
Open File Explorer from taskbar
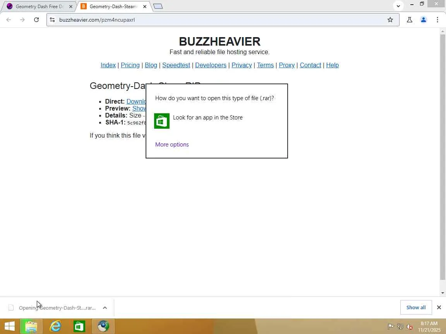(31, 326)
